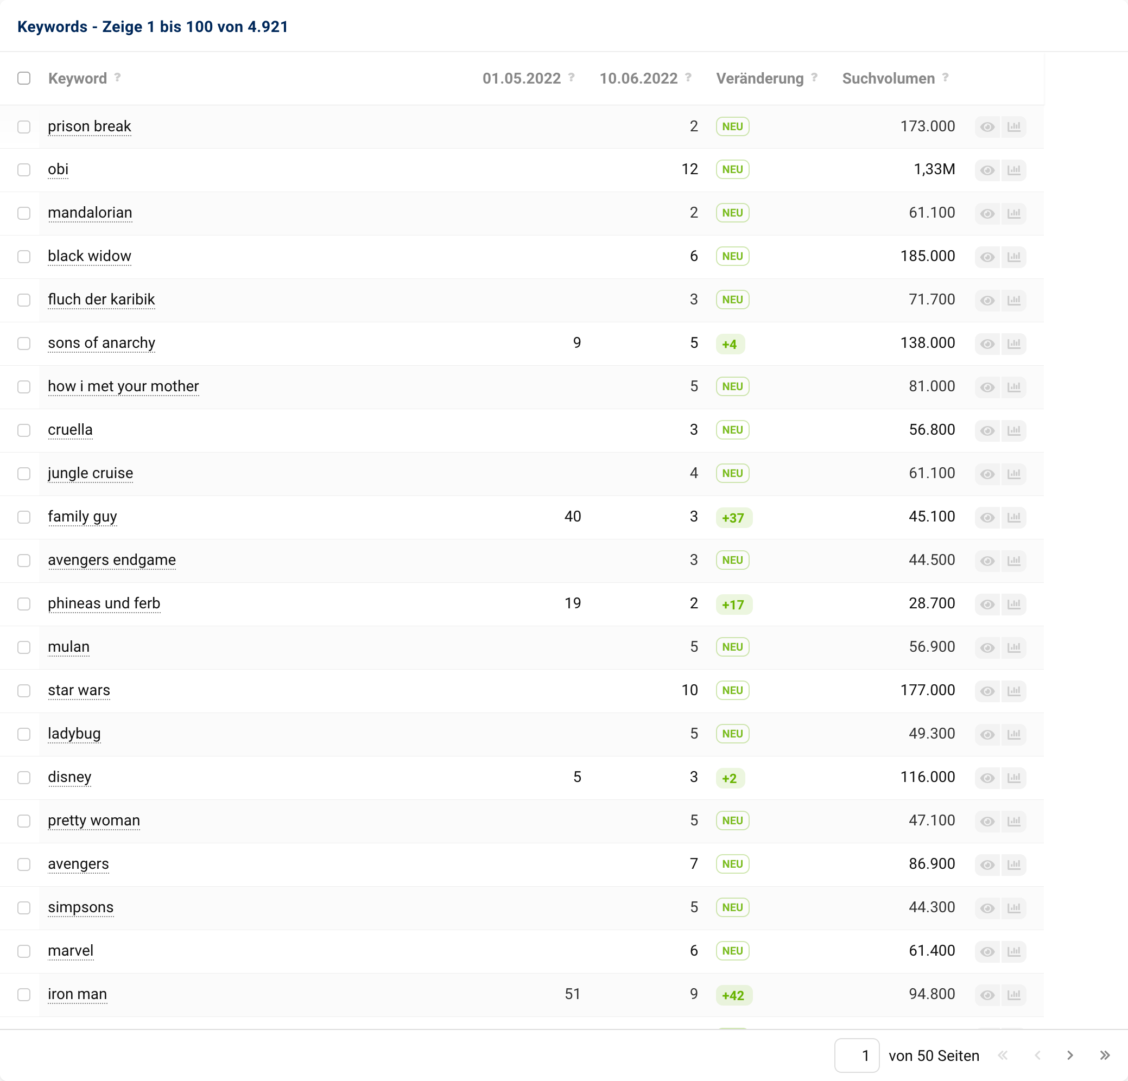Click chart icon in star wars row
The height and width of the screenshot is (1081, 1128).
click(x=1013, y=690)
